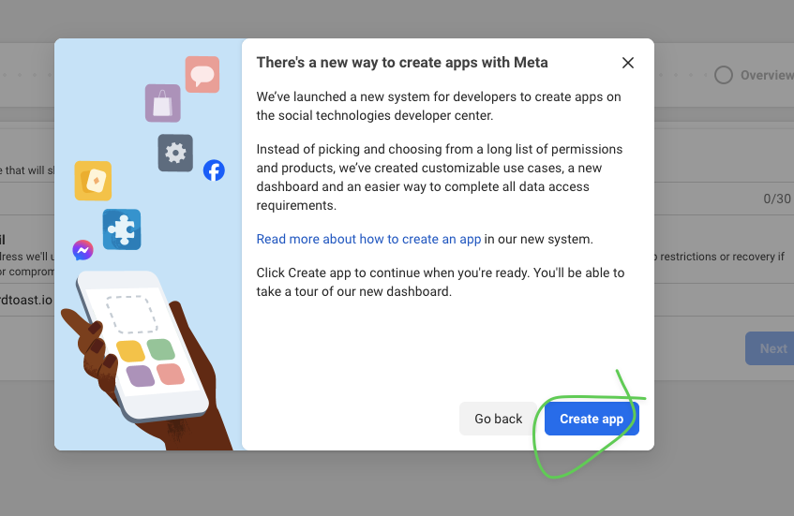Click the gear settings icon in the illustration
The image size is (794, 516).
point(175,153)
